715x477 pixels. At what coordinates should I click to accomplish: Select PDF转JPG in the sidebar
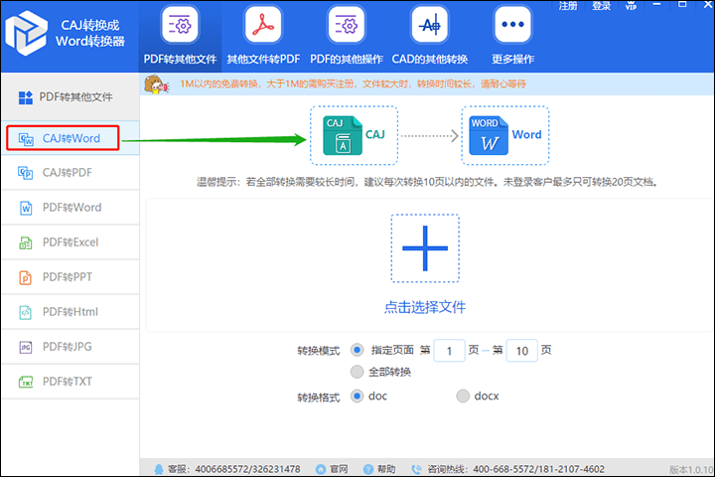[71, 347]
